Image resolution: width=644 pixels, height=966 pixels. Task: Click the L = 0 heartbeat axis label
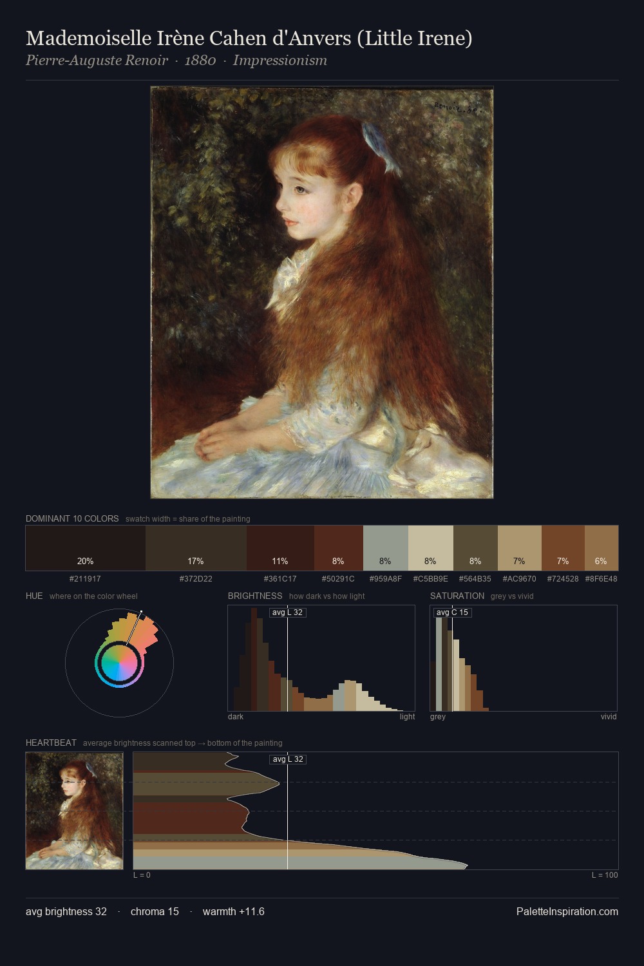pyautogui.click(x=142, y=875)
